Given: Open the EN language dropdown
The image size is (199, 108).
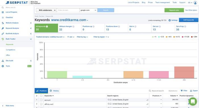Looking at the screenshot, I should [x=190, y=3].
